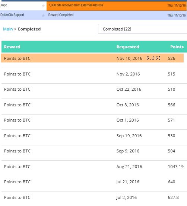The height and width of the screenshot is (206, 187).
Task: Select the Jul 2, 2016 reward row
Action: point(94,197)
